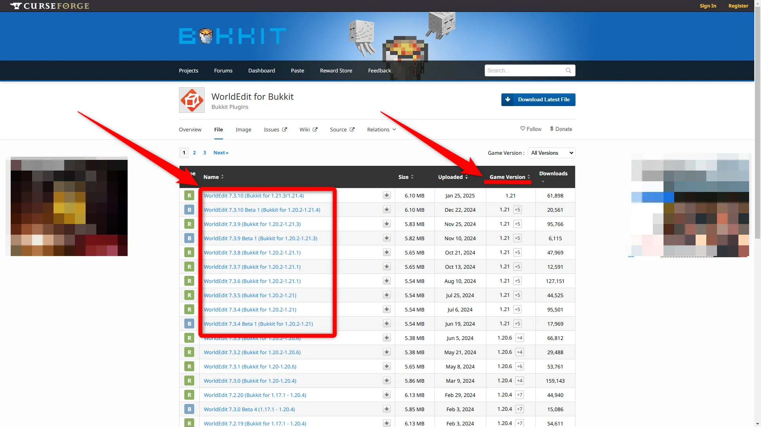
Task: Click the Follow heart icon
Action: coord(522,129)
